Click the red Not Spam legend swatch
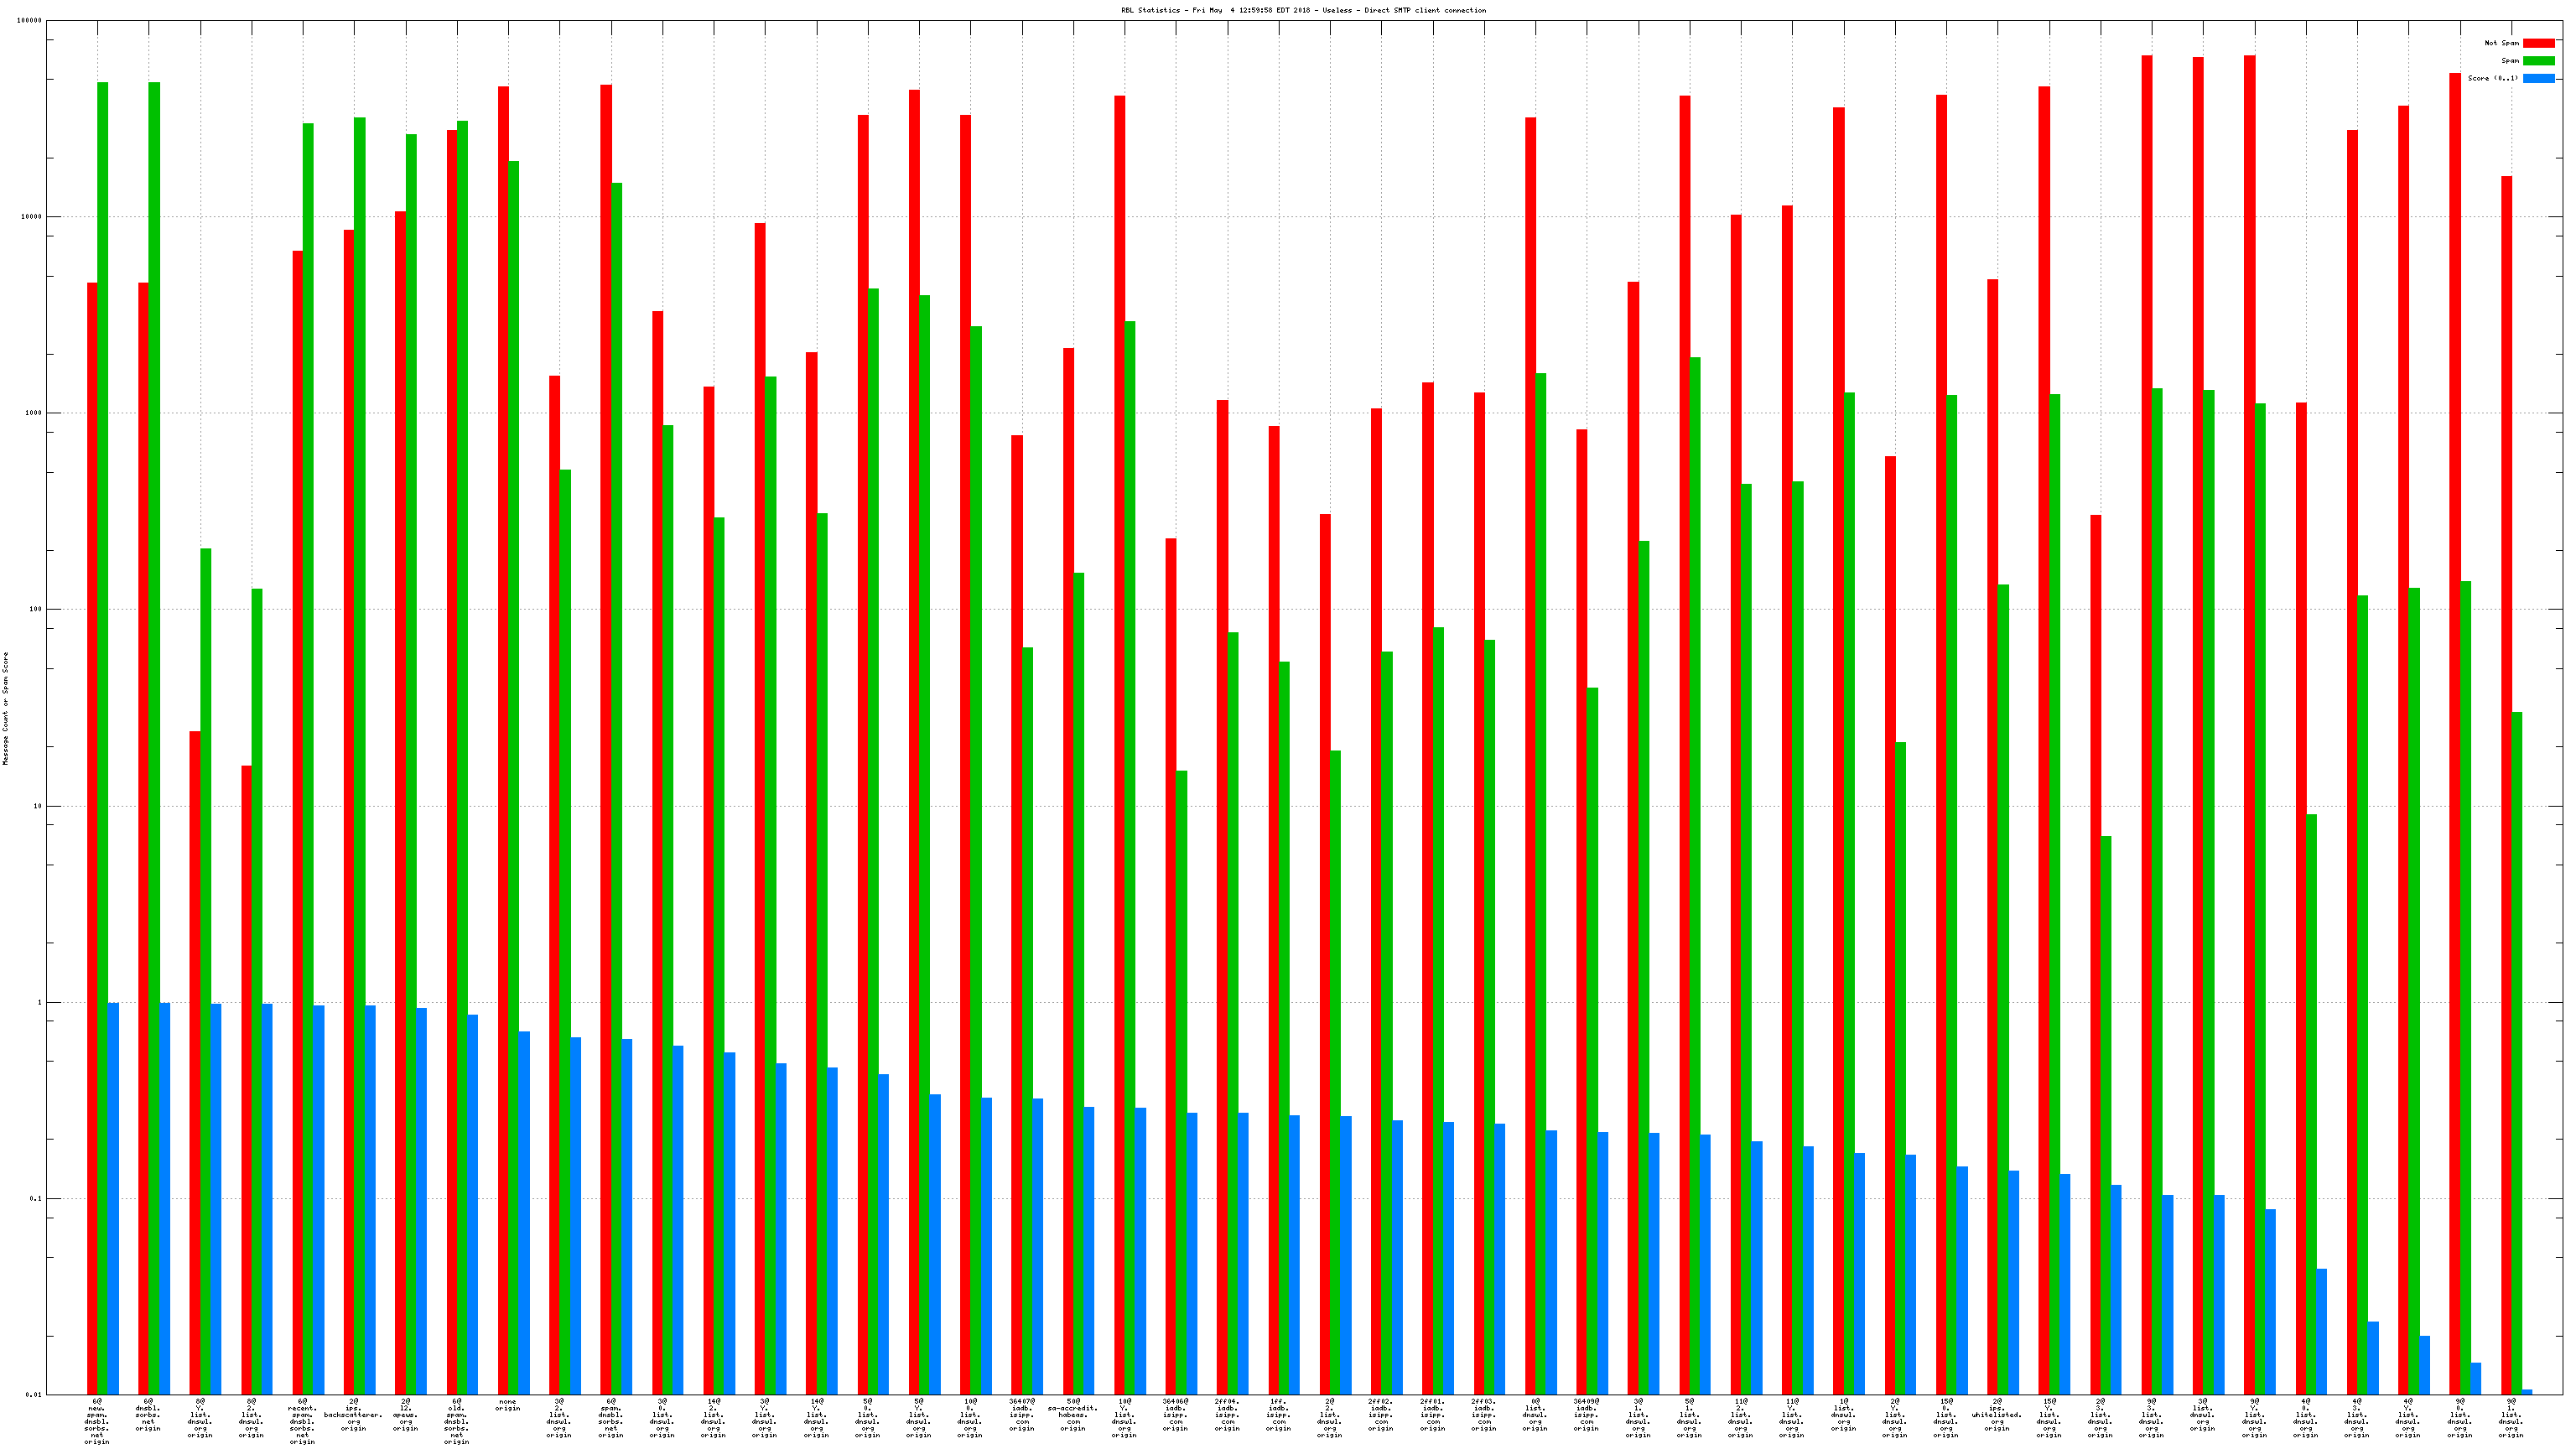This screenshot has width=2576, height=1449. (2538, 43)
